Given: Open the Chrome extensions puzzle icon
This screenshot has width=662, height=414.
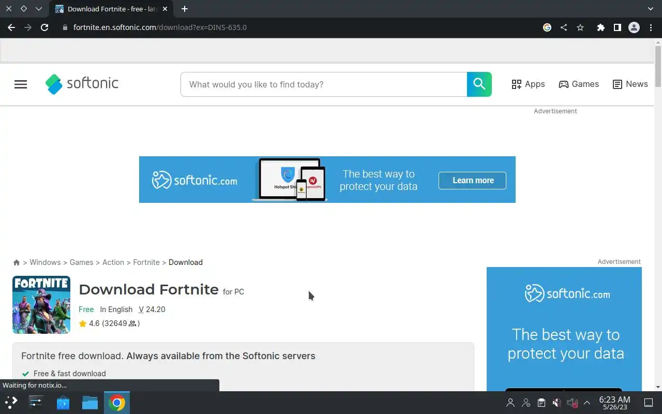Looking at the screenshot, I should click(600, 27).
